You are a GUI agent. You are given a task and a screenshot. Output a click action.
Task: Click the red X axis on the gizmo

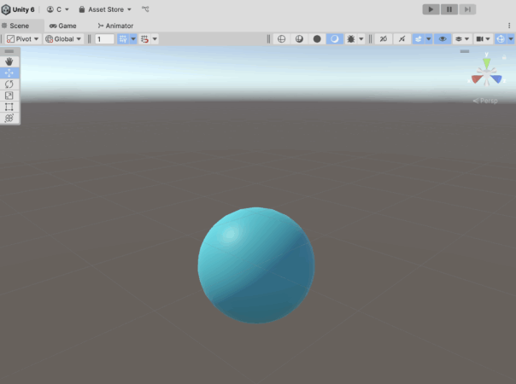click(x=477, y=79)
